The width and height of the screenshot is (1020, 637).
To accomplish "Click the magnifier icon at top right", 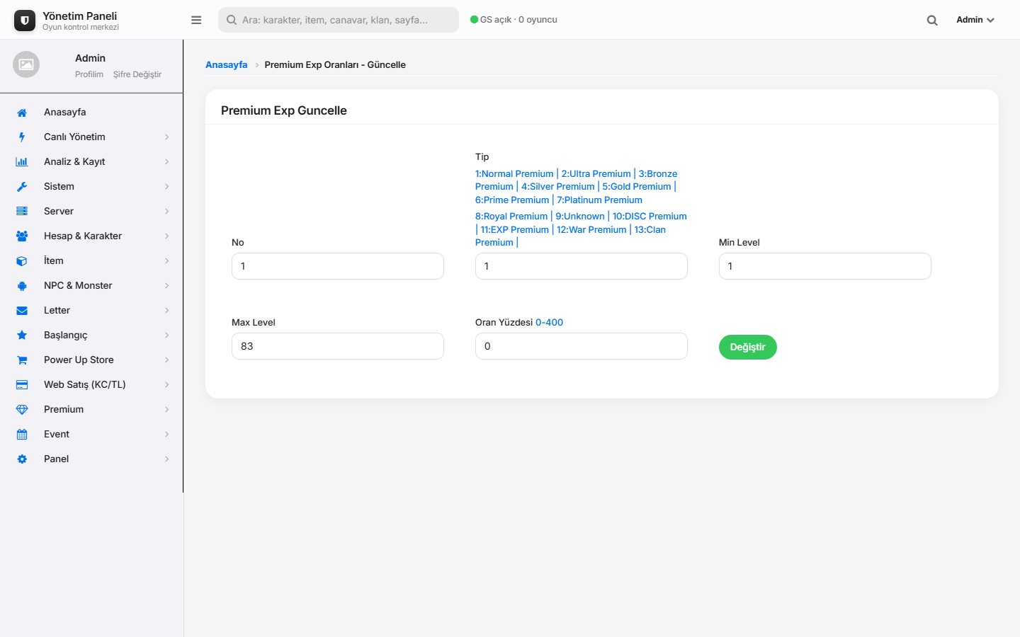I will coord(932,20).
